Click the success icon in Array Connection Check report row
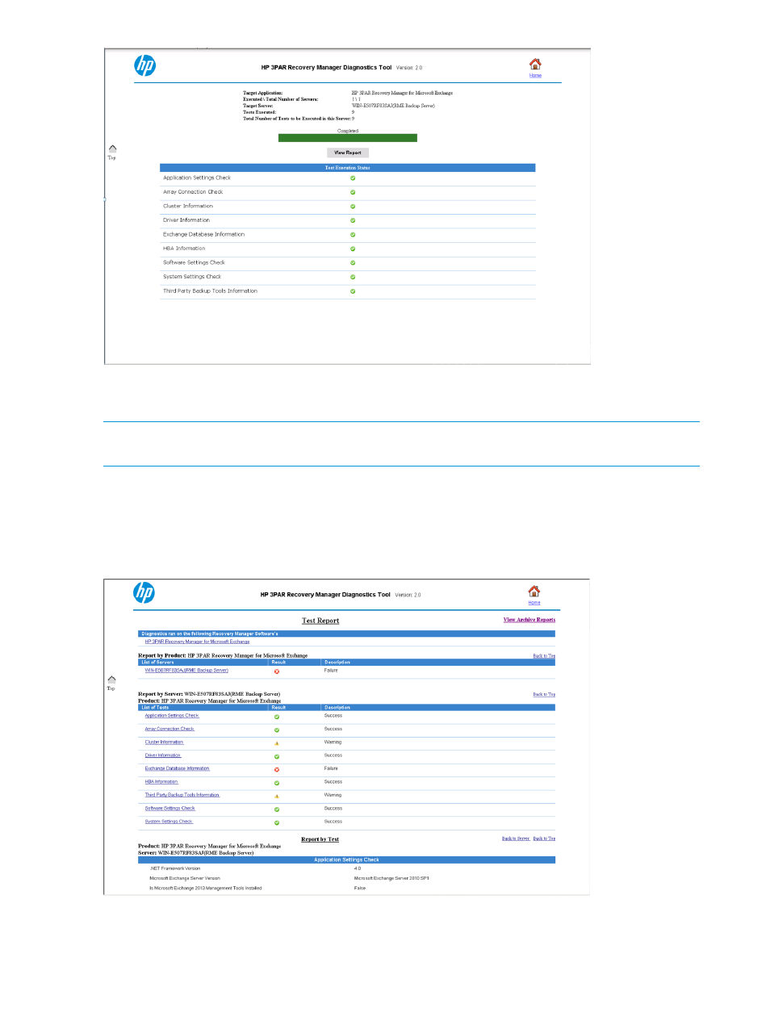 click(277, 730)
